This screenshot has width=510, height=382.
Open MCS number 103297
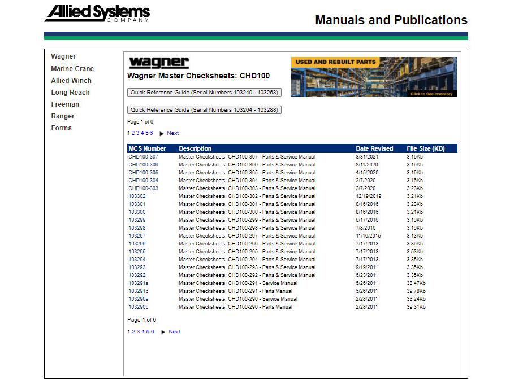coord(137,236)
